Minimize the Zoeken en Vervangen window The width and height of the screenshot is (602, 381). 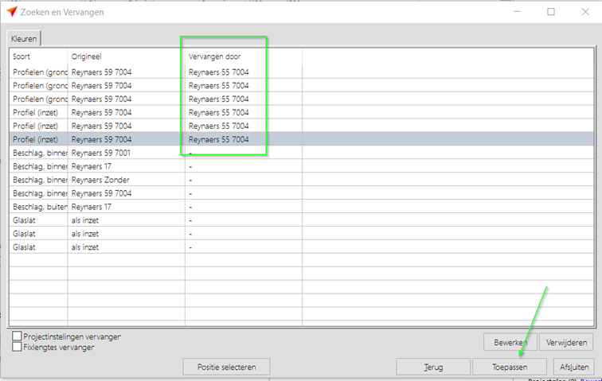coord(517,12)
